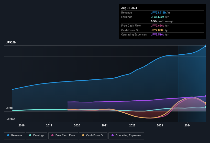Click the 2022 x-axis label

(x=132, y=125)
